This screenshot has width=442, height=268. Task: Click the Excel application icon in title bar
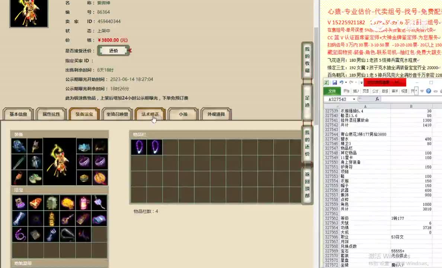coord(326,82)
